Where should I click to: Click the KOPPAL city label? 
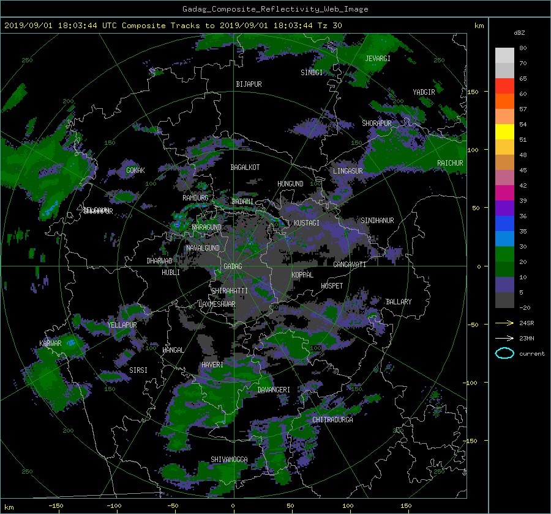tap(302, 275)
